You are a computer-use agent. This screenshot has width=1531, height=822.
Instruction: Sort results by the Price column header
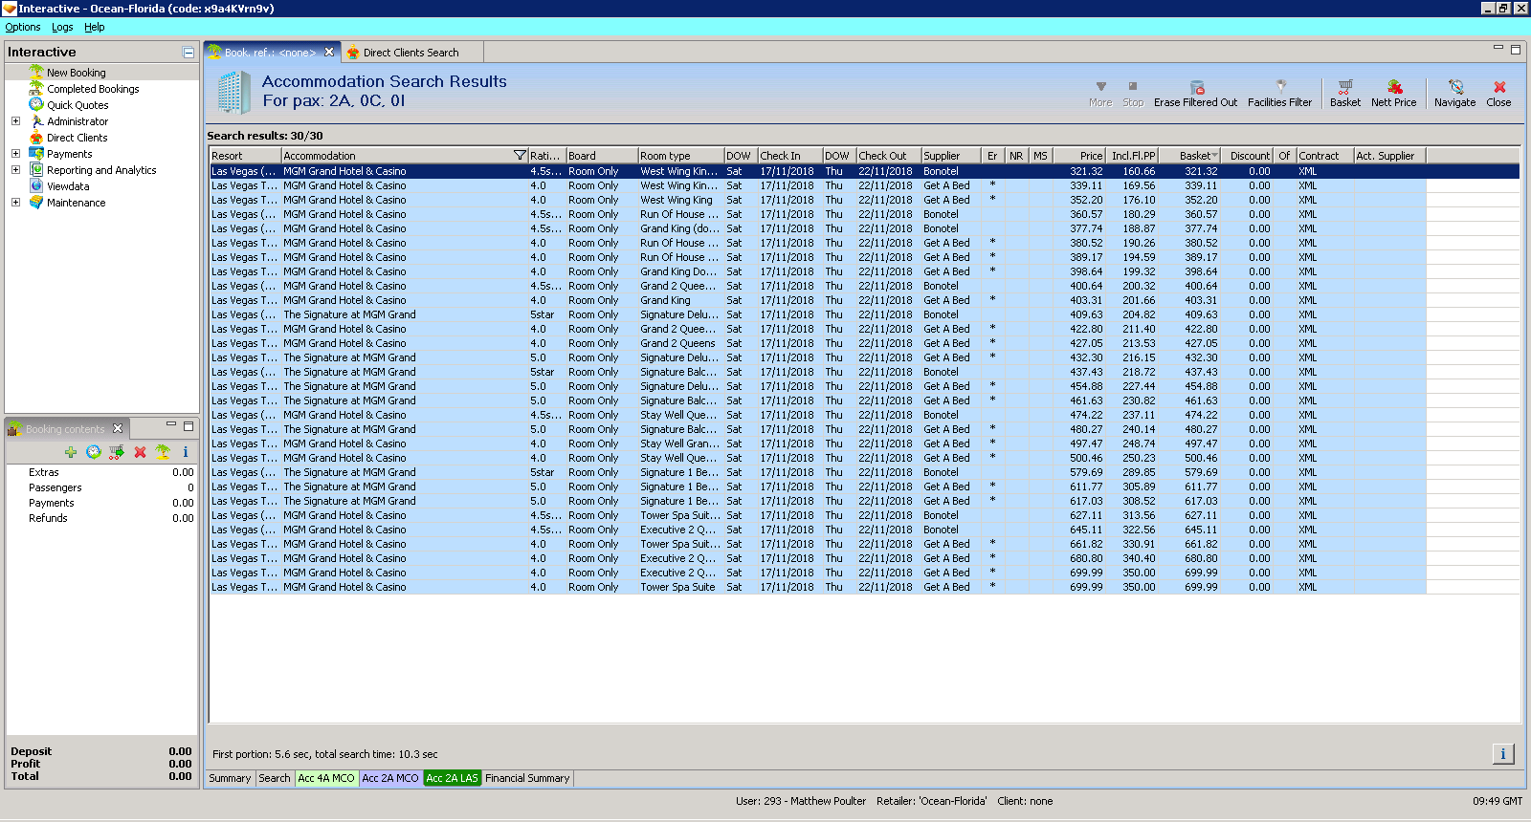click(1079, 156)
